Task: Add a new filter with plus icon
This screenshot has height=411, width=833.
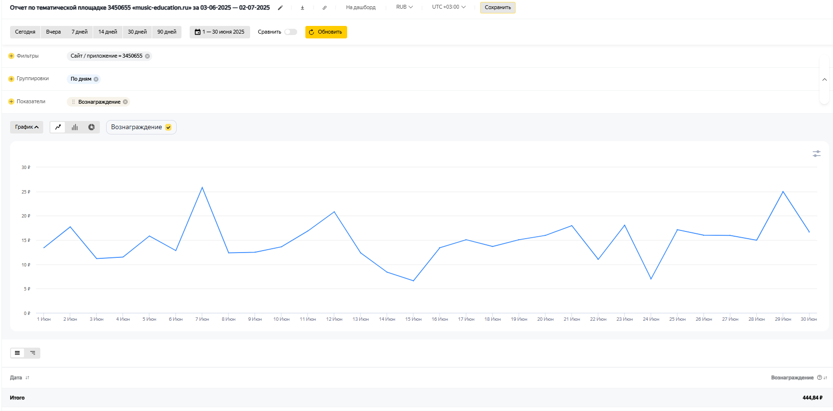Action: [x=12, y=56]
